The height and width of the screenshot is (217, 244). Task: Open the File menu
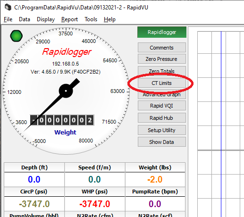8,19
